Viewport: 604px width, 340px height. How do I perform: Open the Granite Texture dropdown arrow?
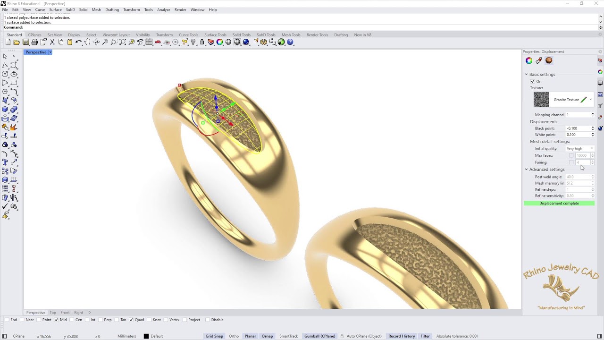coord(590,100)
